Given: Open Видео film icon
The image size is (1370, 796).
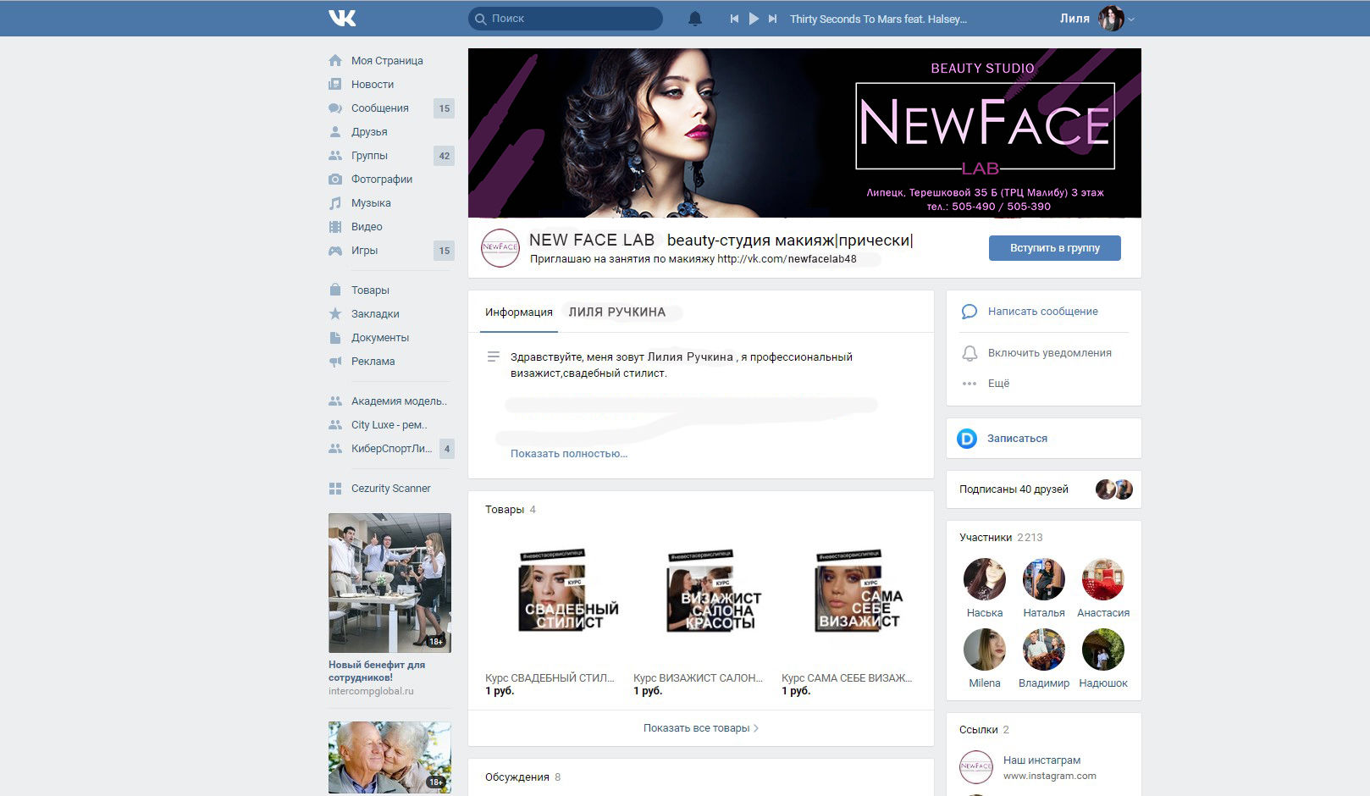Looking at the screenshot, I should [335, 227].
